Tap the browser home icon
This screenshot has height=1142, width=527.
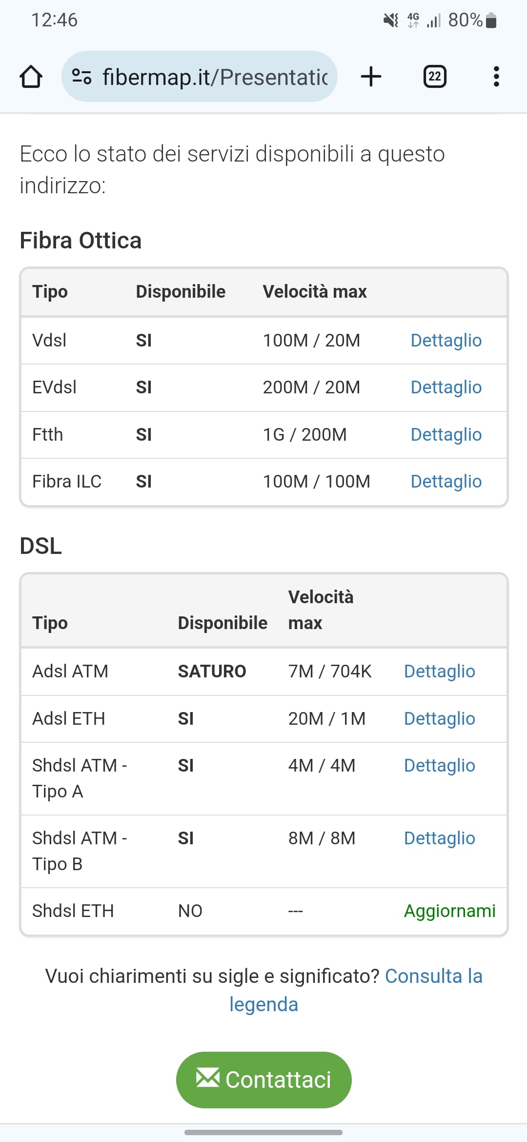pyautogui.click(x=31, y=77)
